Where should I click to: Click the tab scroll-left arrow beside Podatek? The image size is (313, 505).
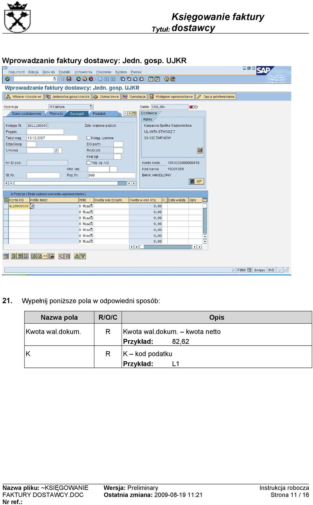pos(125,113)
